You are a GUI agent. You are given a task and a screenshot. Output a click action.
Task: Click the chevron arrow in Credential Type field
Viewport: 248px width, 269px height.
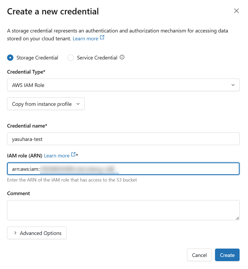point(233,85)
